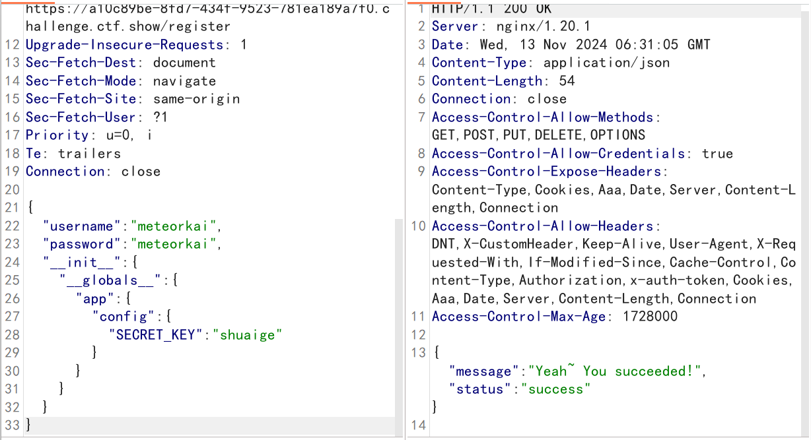This screenshot has height=440, width=811.
Task: Click the challenge.ctf.show/register URL text
Action: (128, 26)
